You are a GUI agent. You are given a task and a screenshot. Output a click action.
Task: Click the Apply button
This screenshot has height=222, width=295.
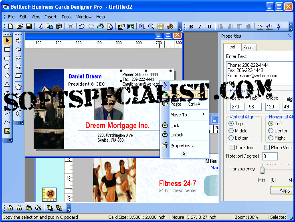[284, 190]
